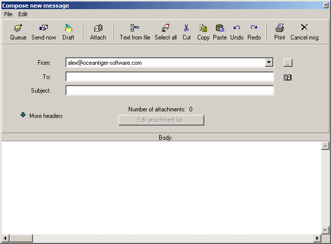Image resolution: width=331 pixels, height=244 pixels.
Task: Open the address book beside To field
Action: point(288,77)
